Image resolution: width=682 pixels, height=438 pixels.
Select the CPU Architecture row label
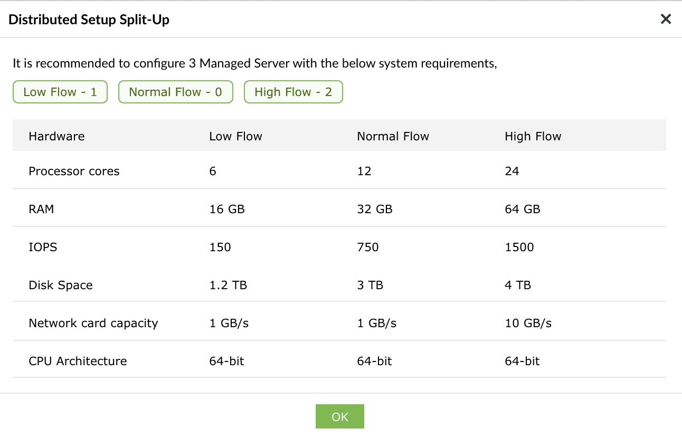click(78, 361)
